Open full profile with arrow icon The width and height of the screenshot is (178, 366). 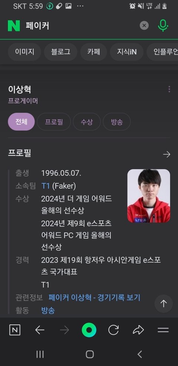[167, 154]
